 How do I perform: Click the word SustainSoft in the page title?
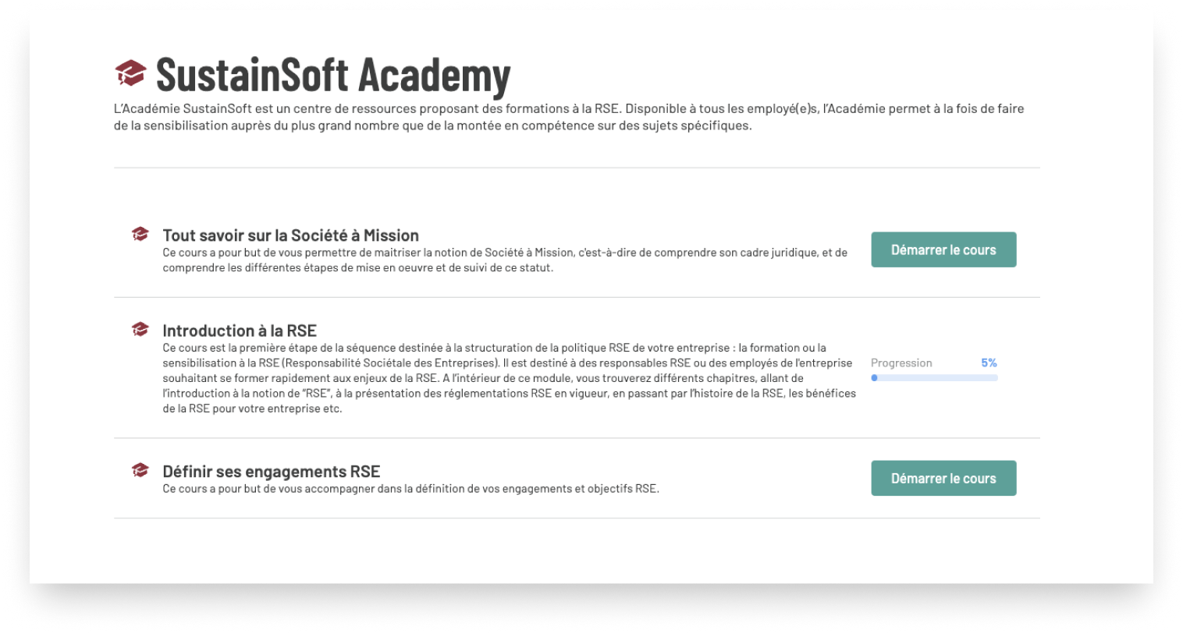tap(252, 75)
